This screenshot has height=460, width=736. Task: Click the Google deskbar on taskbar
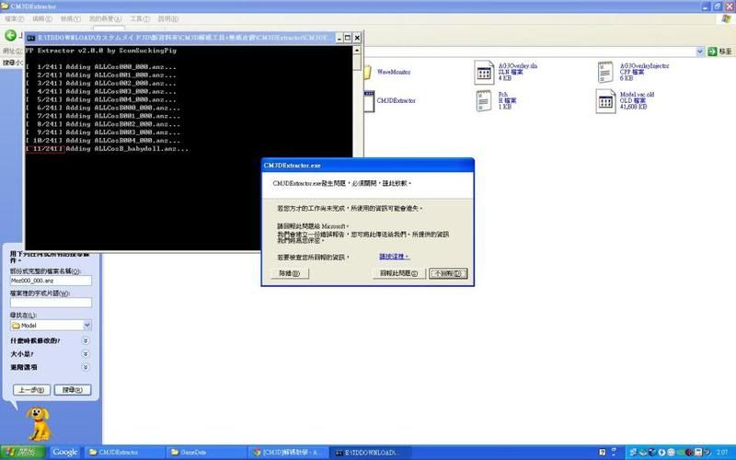[x=64, y=452]
